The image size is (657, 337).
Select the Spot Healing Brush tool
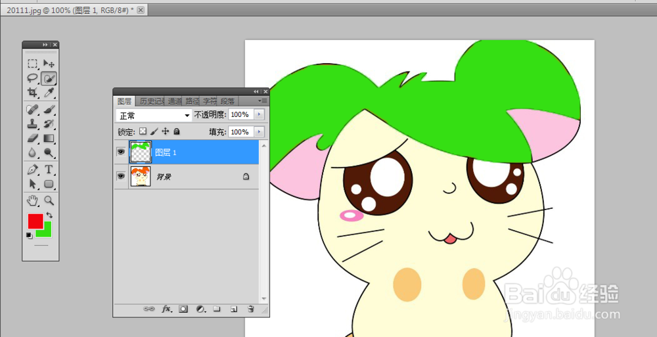(32, 110)
